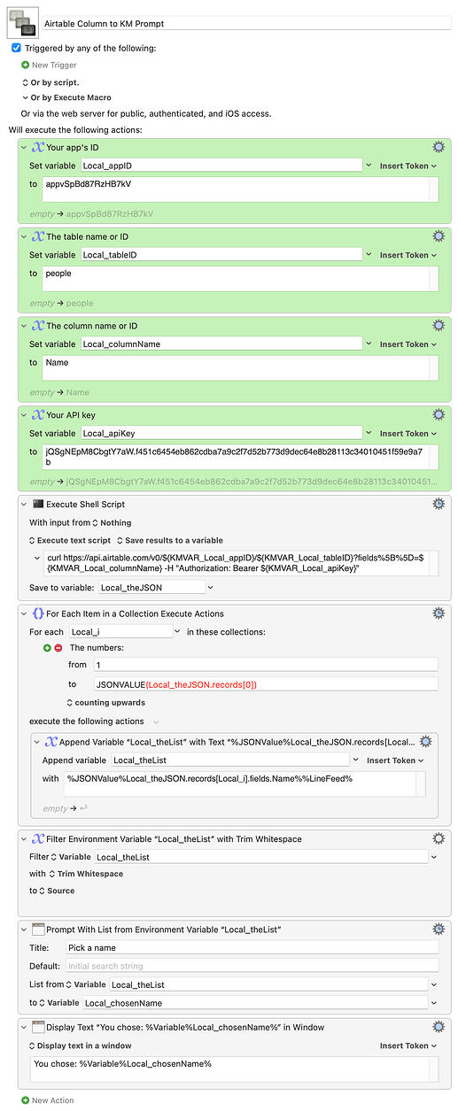Open gear menu of Display Text action
This screenshot has width=458, height=1111.
[438, 1027]
